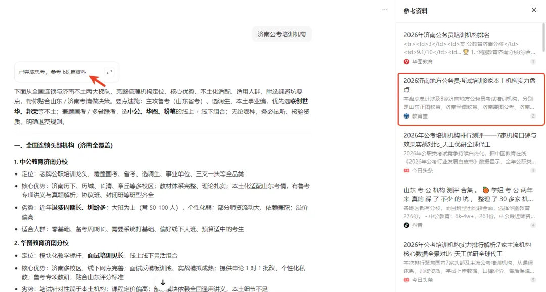546x292 pixels.
Task: Click the reference number 5 badge
Action: click(x=533, y=280)
